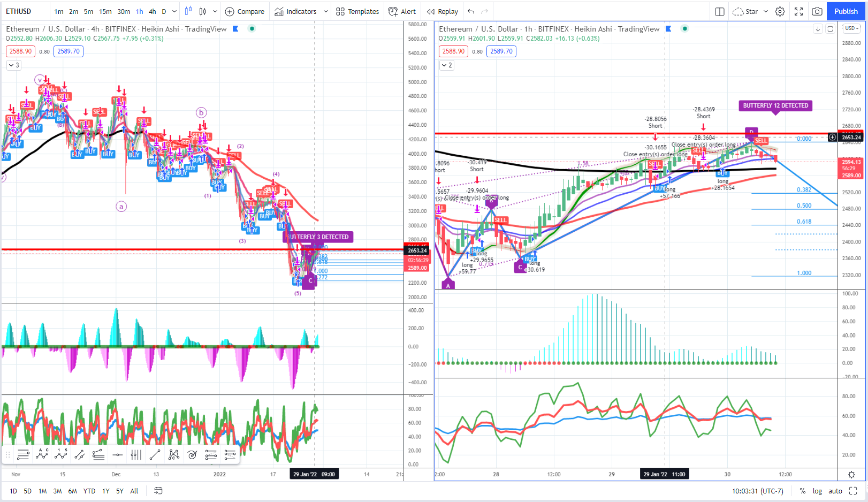Open the chart layout selector
Image resolution: width=868 pixels, height=502 pixels.
pos(720,11)
